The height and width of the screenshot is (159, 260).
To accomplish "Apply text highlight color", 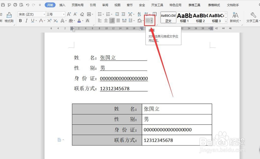I will pyautogui.click(x=71, y=21).
